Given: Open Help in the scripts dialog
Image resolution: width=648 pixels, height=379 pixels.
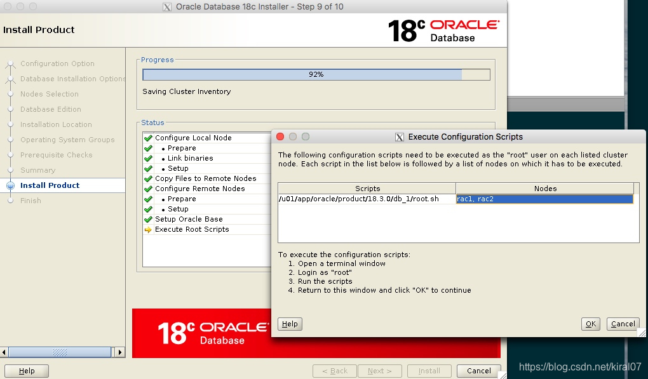Looking at the screenshot, I should 290,324.
